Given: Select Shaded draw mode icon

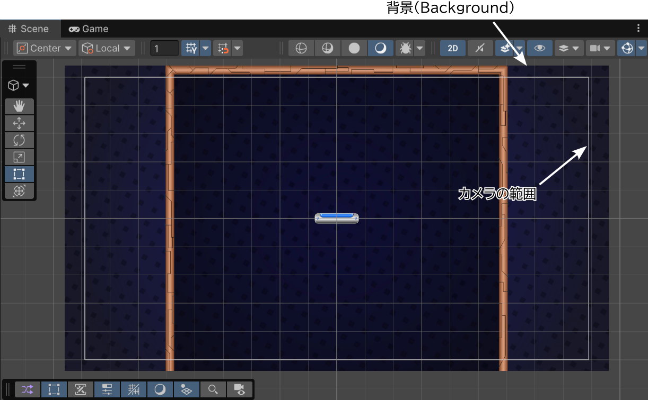Looking at the screenshot, I should point(381,48).
